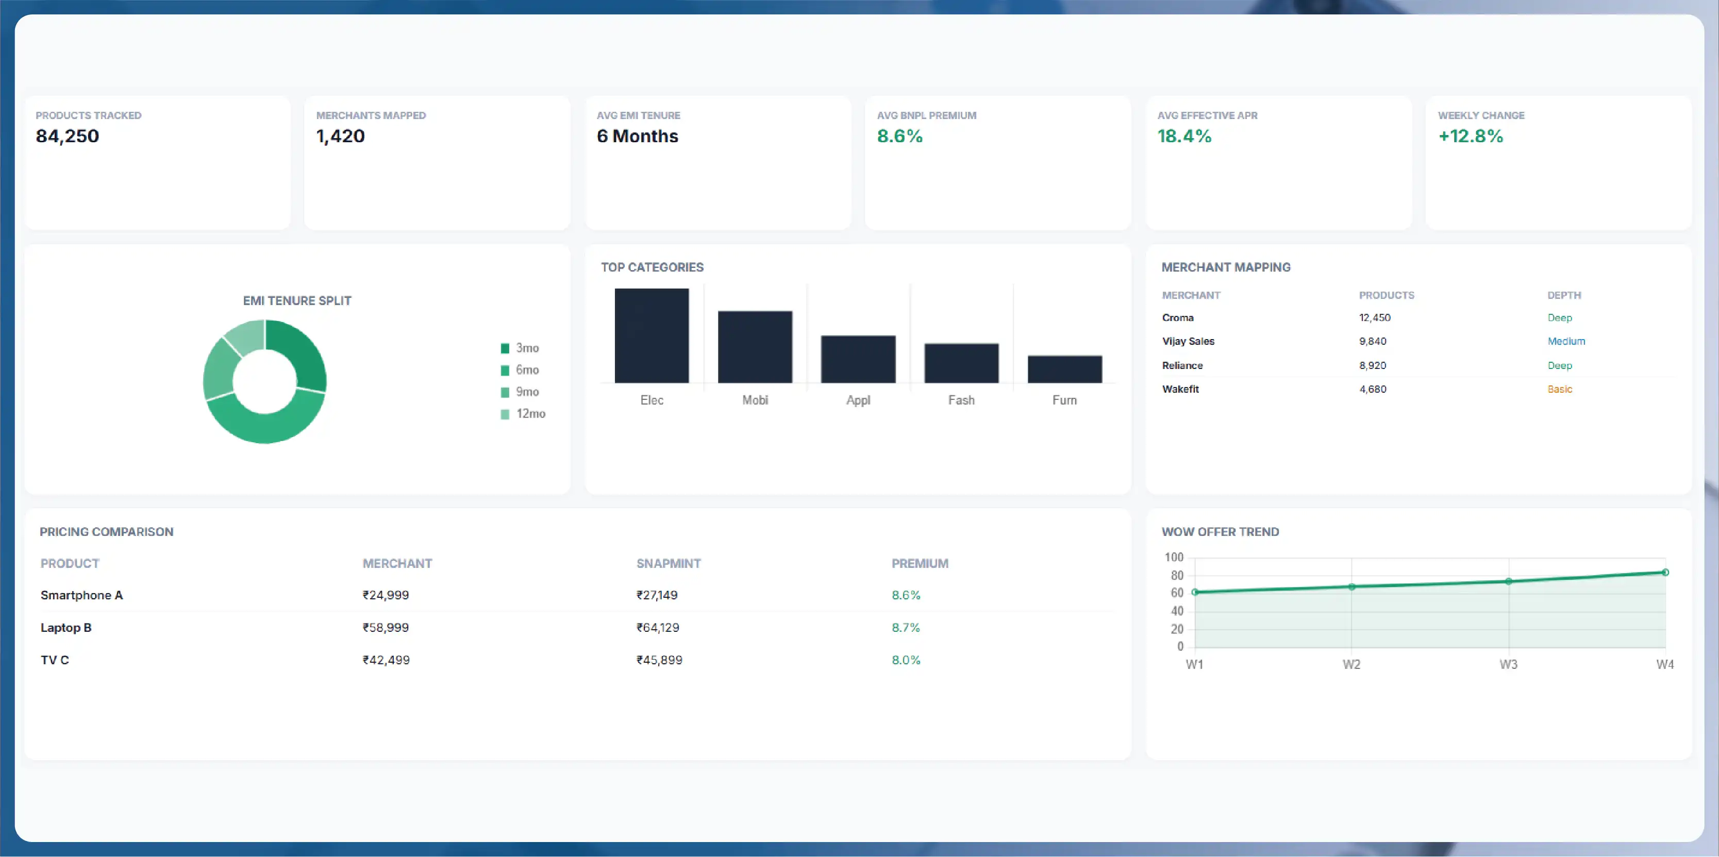This screenshot has height=857, width=1719.
Task: Click the ₹64,129 Snapmint price
Action: (x=658, y=628)
